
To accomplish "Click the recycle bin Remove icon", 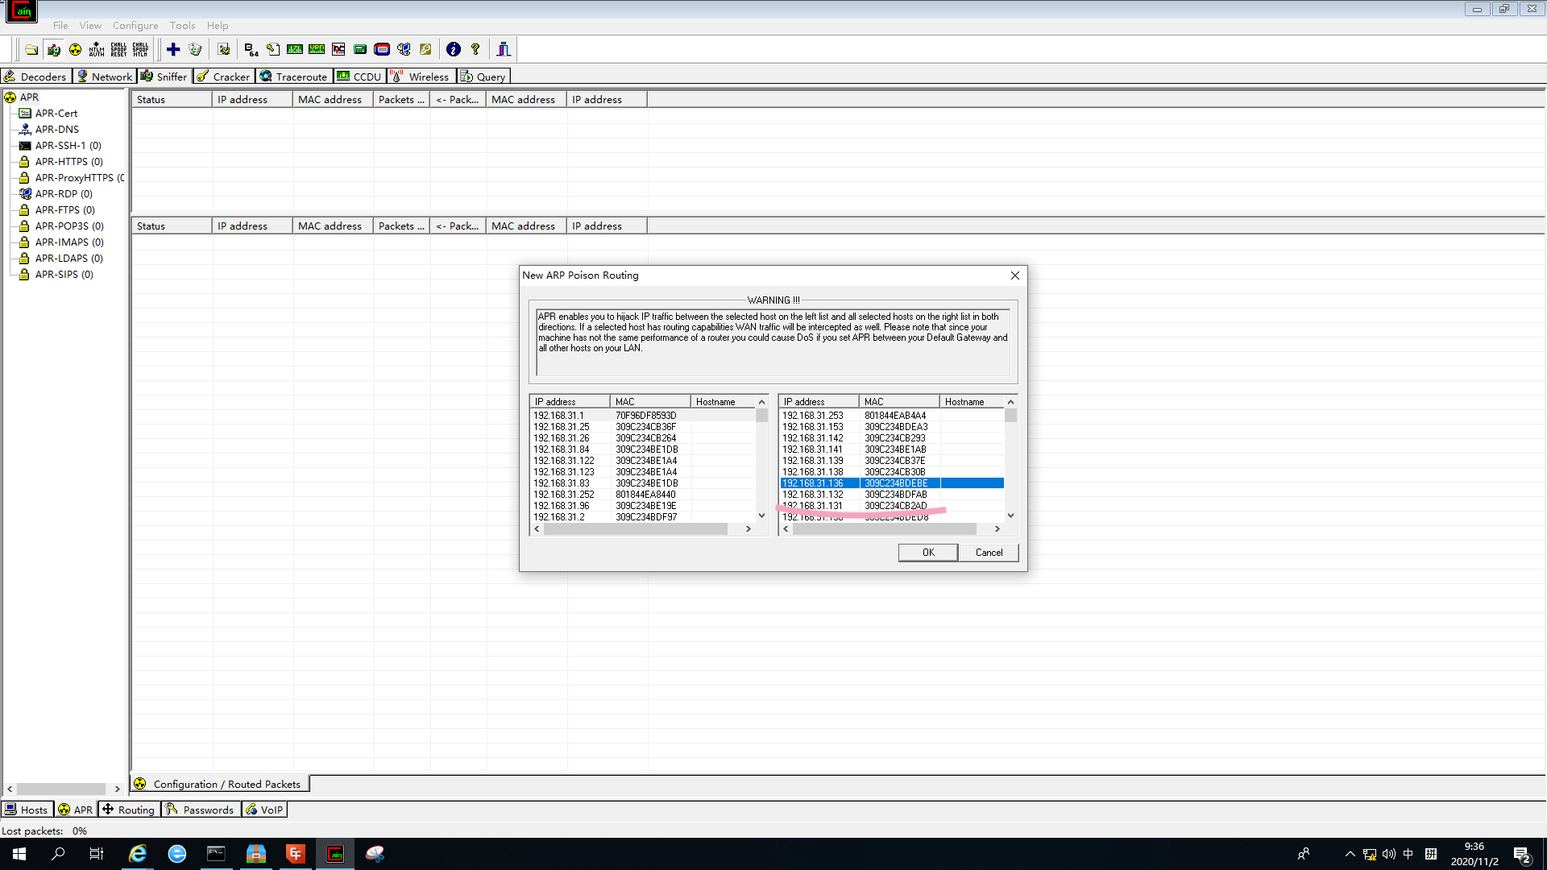I will click(195, 49).
